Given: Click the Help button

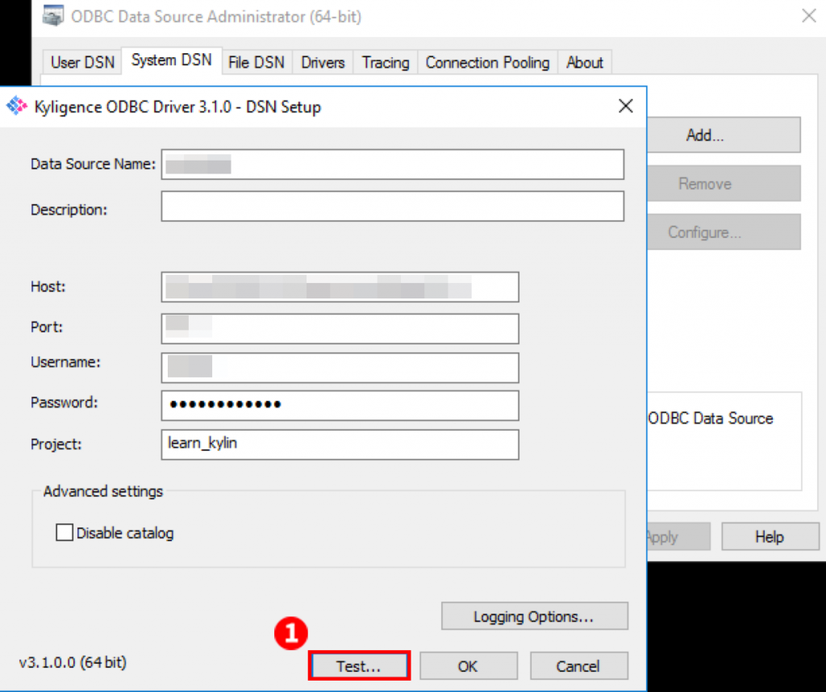Looking at the screenshot, I should (769, 537).
